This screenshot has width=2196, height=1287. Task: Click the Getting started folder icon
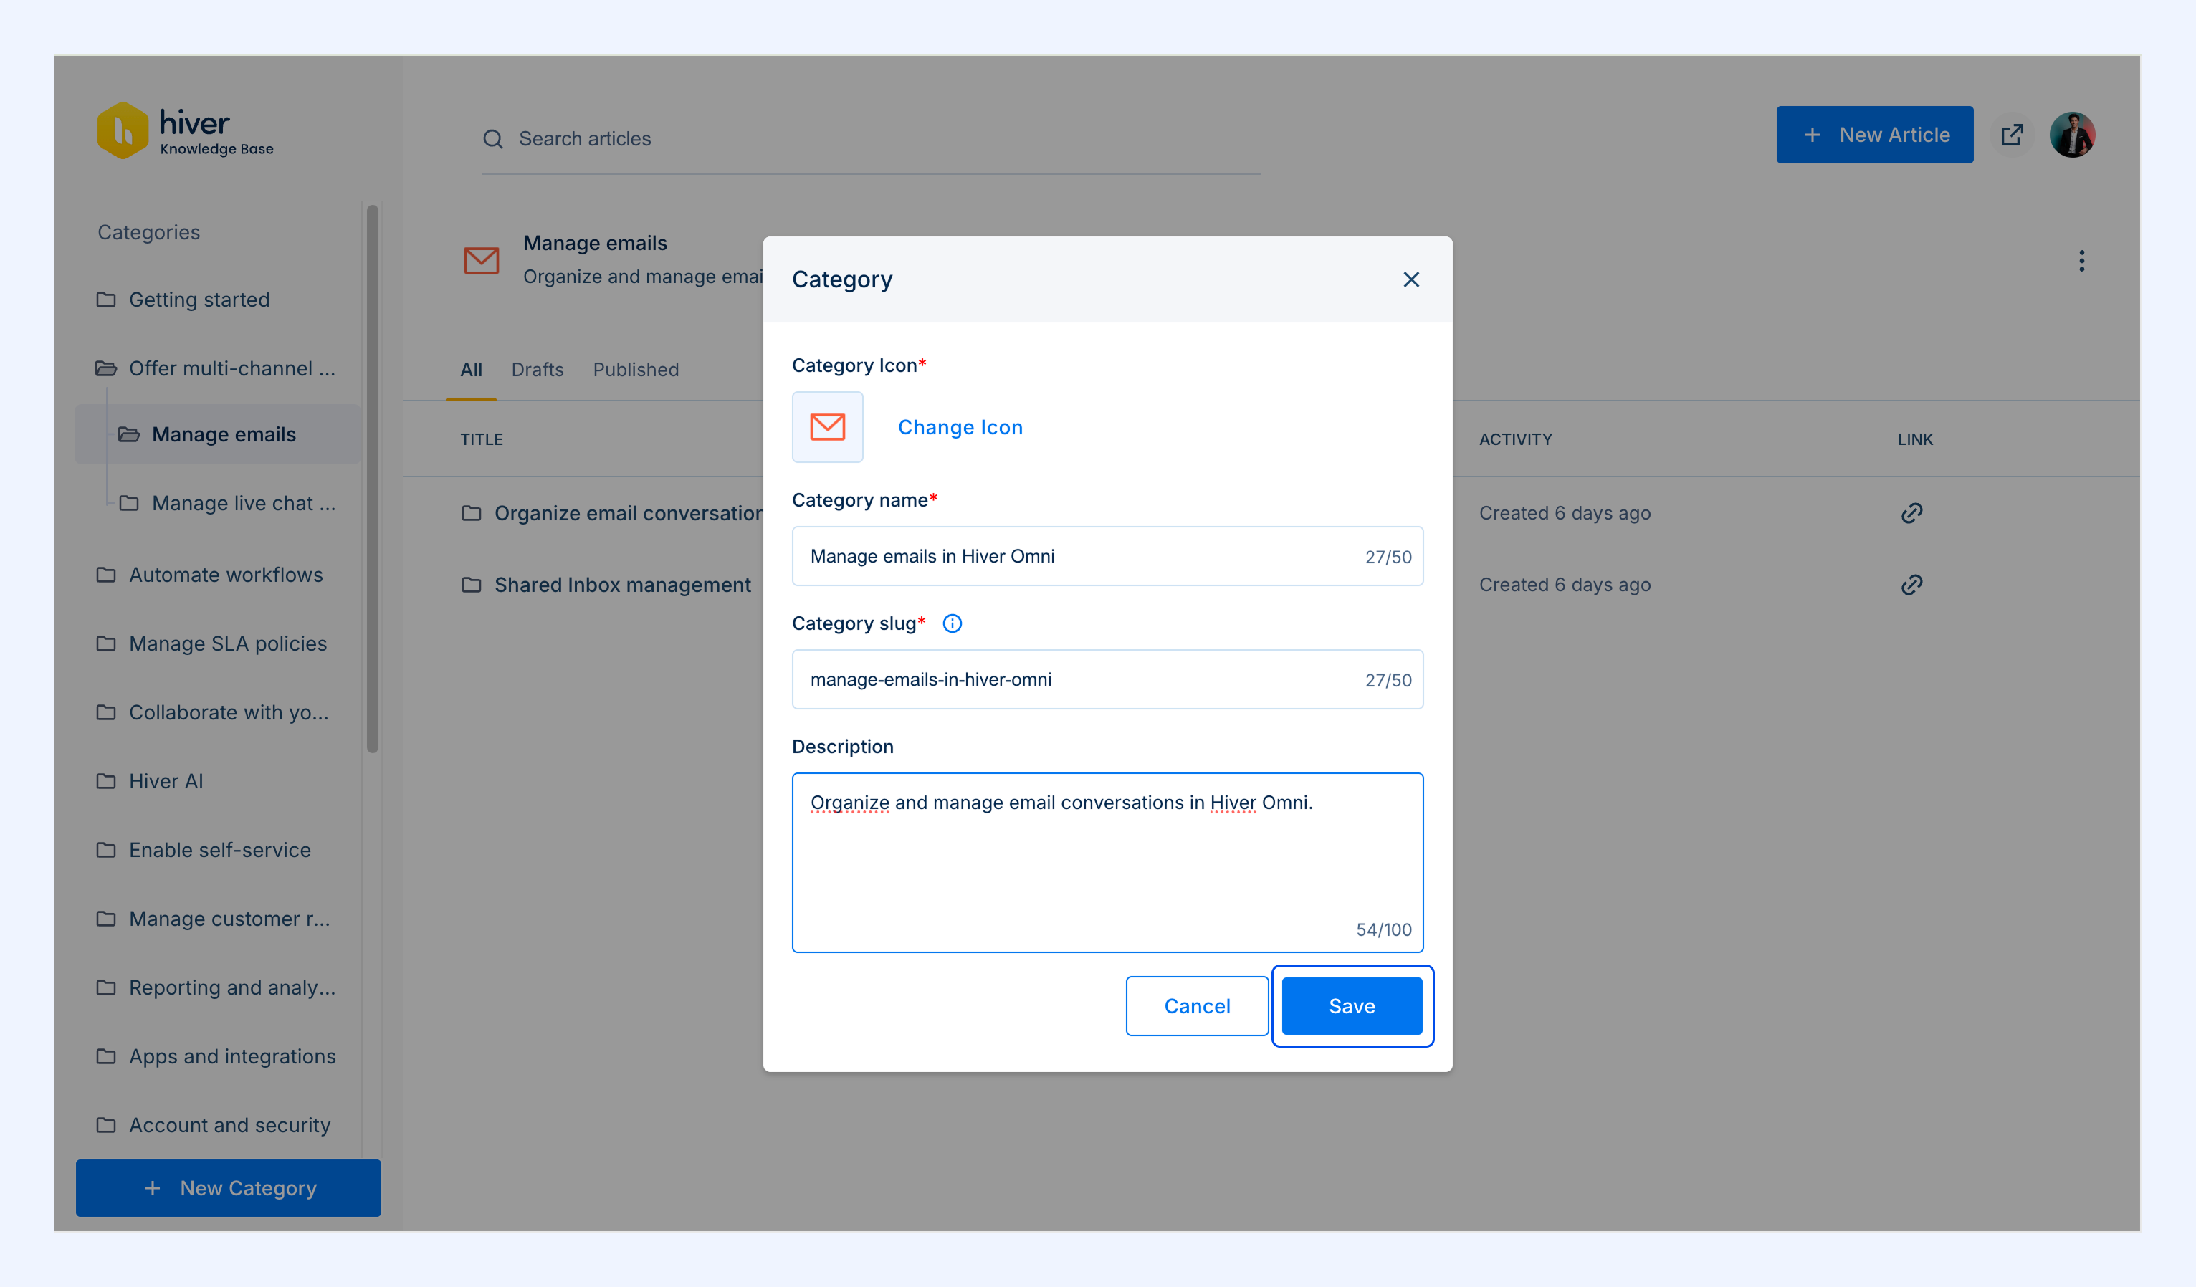pyautogui.click(x=105, y=300)
